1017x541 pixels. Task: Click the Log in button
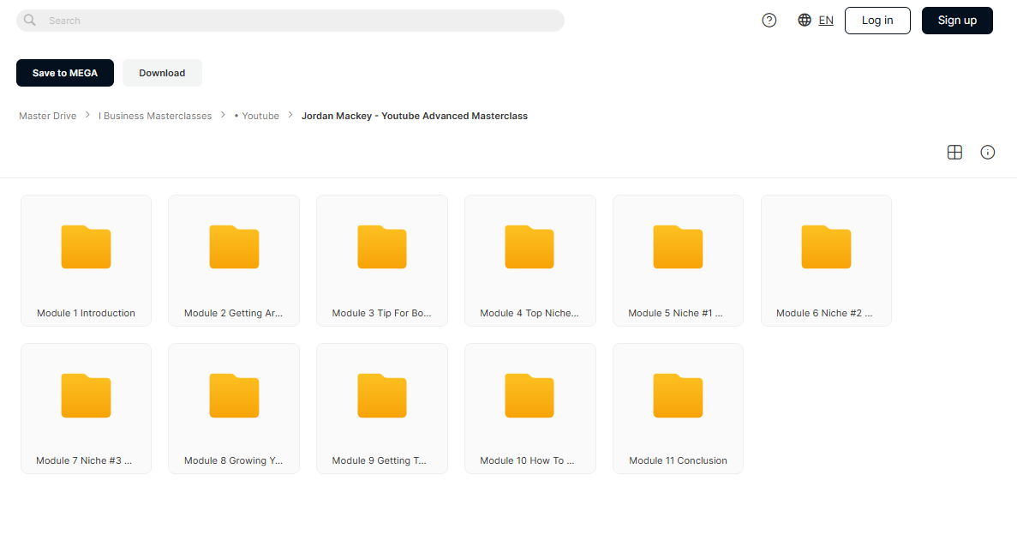tap(877, 21)
